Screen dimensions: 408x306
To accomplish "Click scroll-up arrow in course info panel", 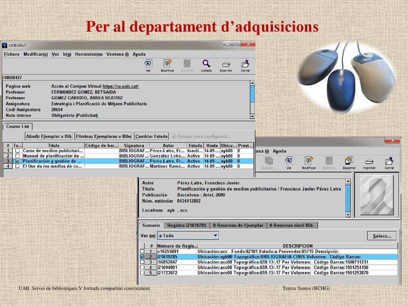I will click(x=252, y=83).
